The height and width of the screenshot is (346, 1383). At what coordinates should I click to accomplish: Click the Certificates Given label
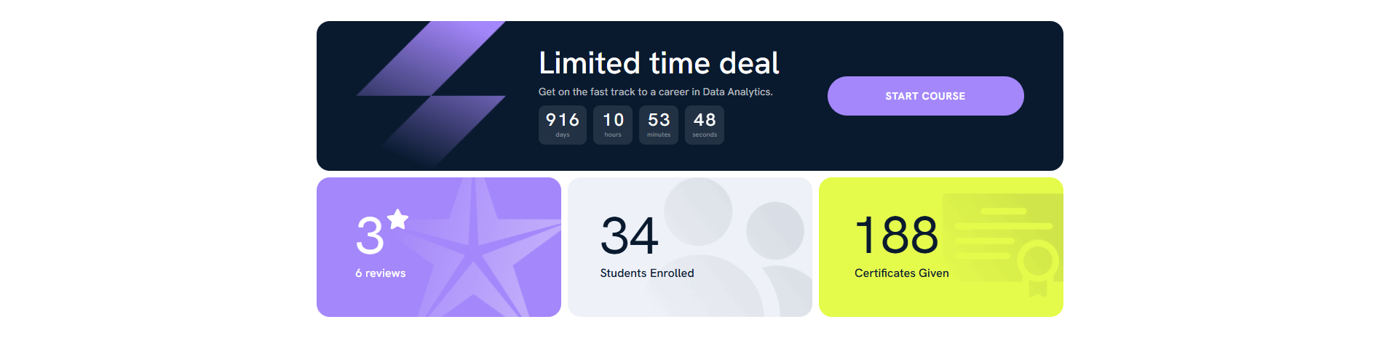tap(902, 273)
